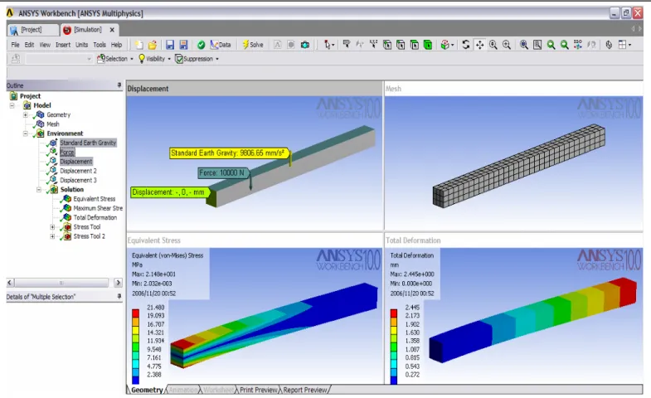The image size is (651, 398).
Task: Switch to the Print Preview tab
Action: pos(258,390)
